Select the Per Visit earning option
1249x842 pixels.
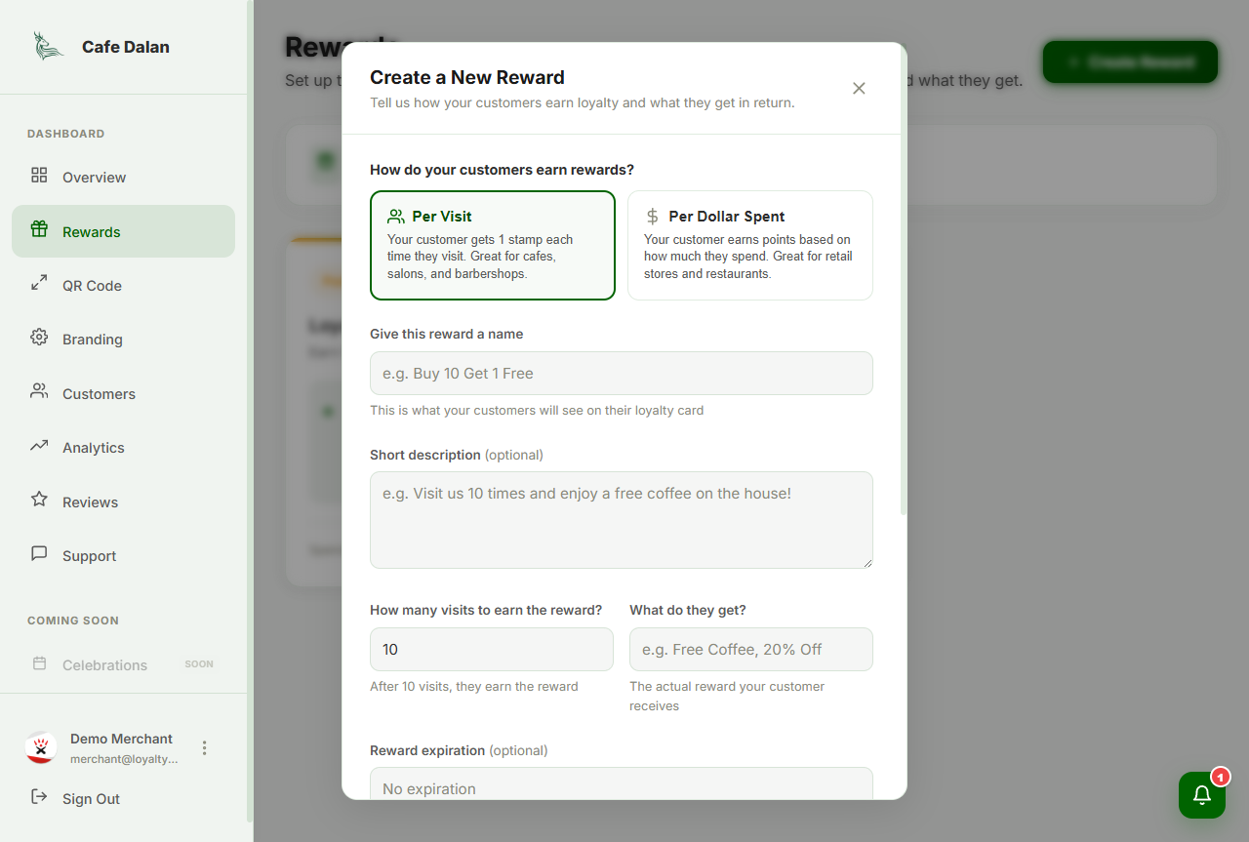(493, 245)
